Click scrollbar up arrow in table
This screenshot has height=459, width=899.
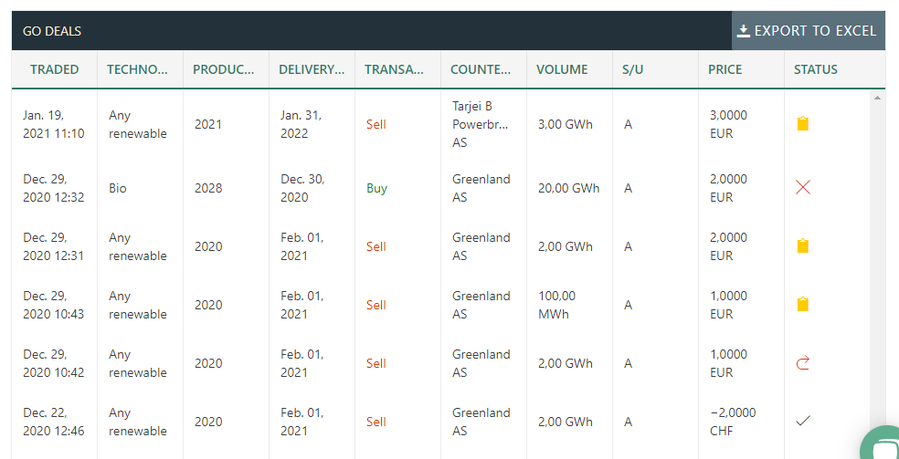877,98
